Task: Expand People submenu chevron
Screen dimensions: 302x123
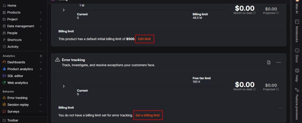Action: [41, 33]
